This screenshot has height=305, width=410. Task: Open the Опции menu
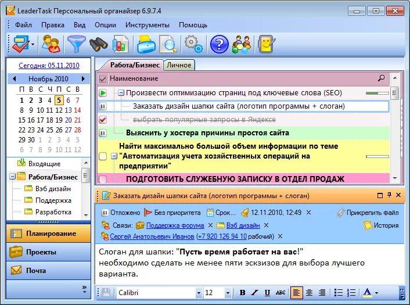(105, 25)
